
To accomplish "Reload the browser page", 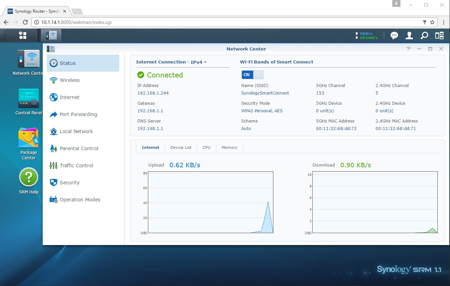I will [25, 22].
